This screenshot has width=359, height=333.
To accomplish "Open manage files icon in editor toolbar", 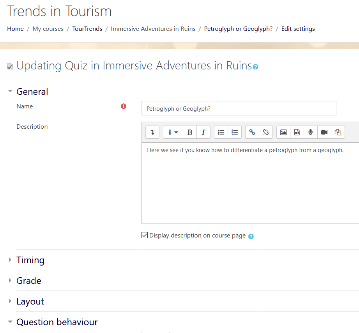I will pos(338,132).
